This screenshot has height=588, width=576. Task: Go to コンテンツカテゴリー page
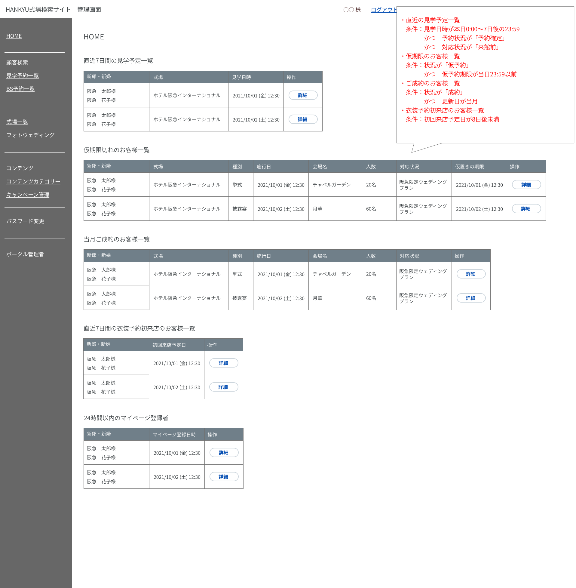pyautogui.click(x=33, y=182)
